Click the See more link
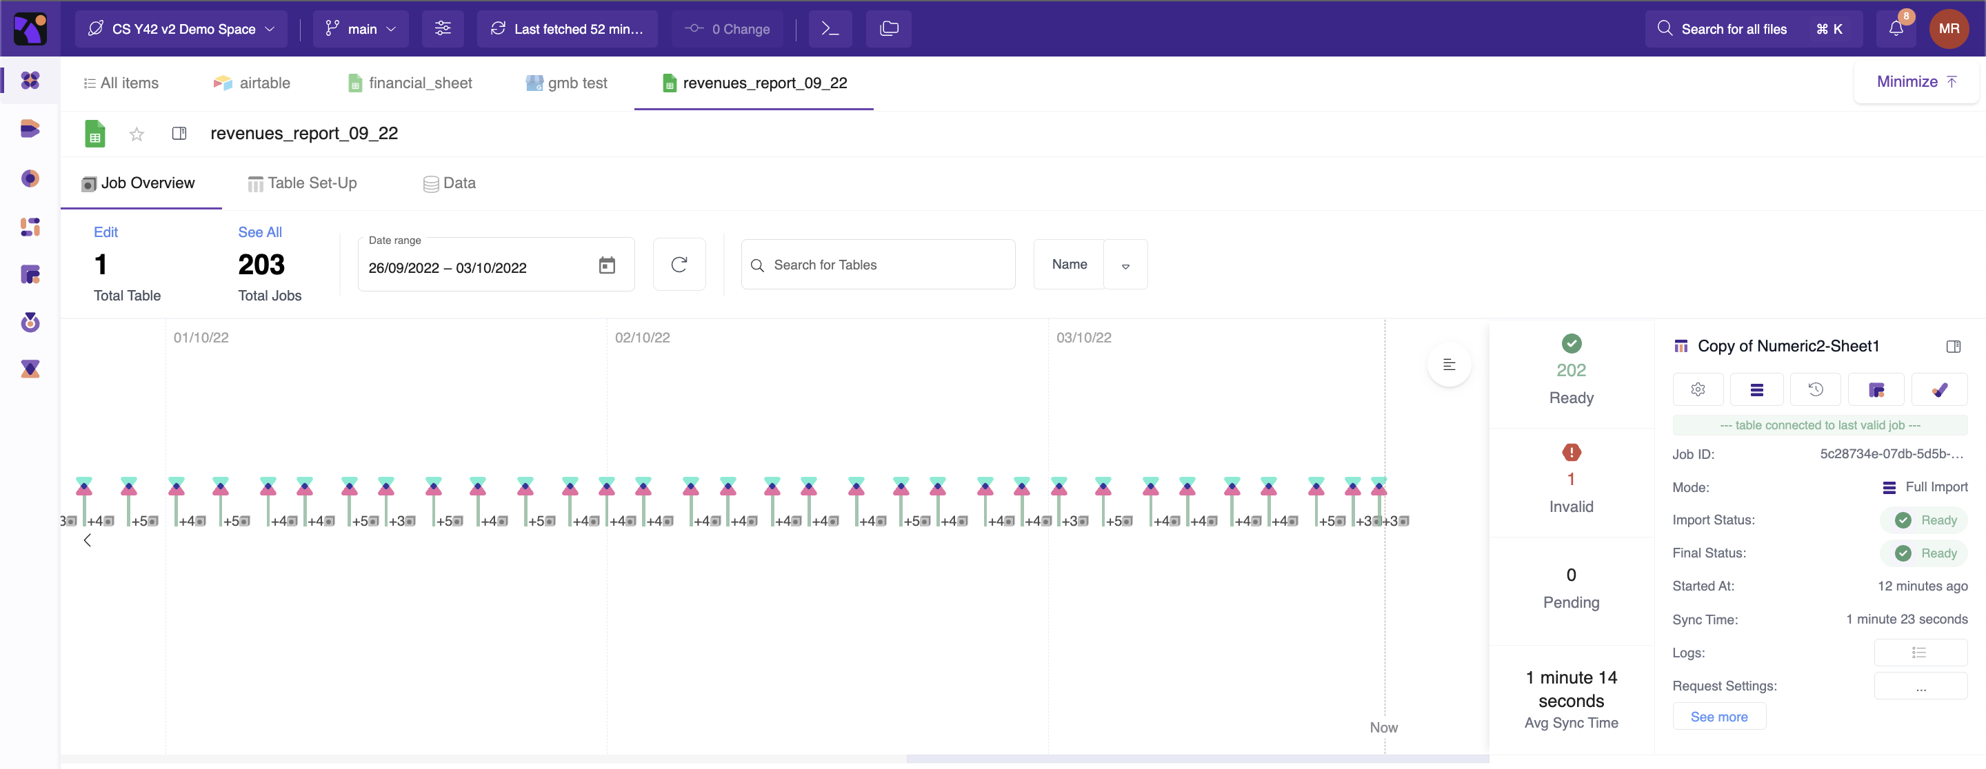 click(1718, 716)
